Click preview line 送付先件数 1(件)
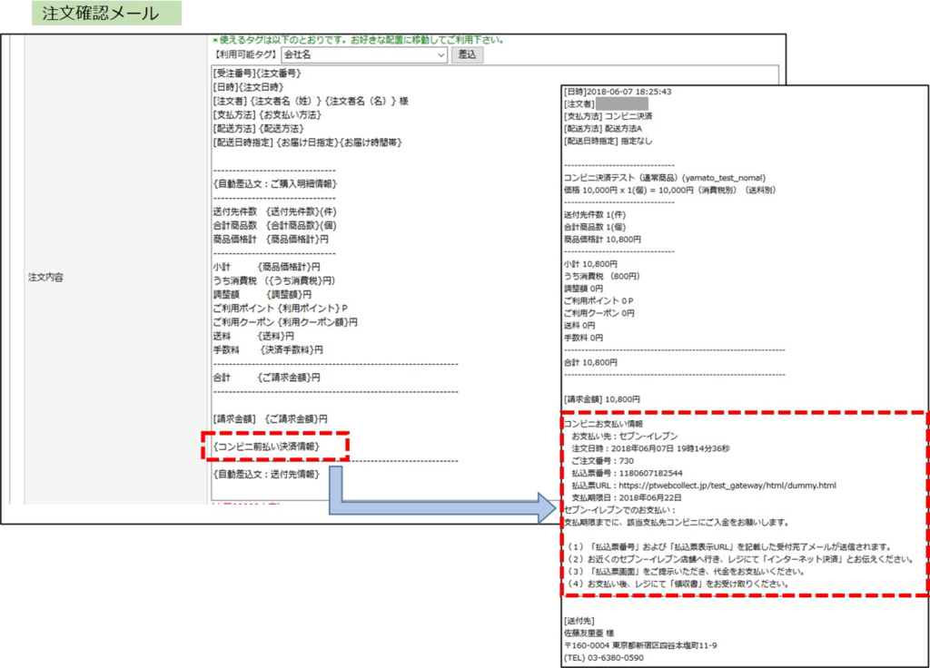Screen dimensions: 930x668 (x=594, y=214)
